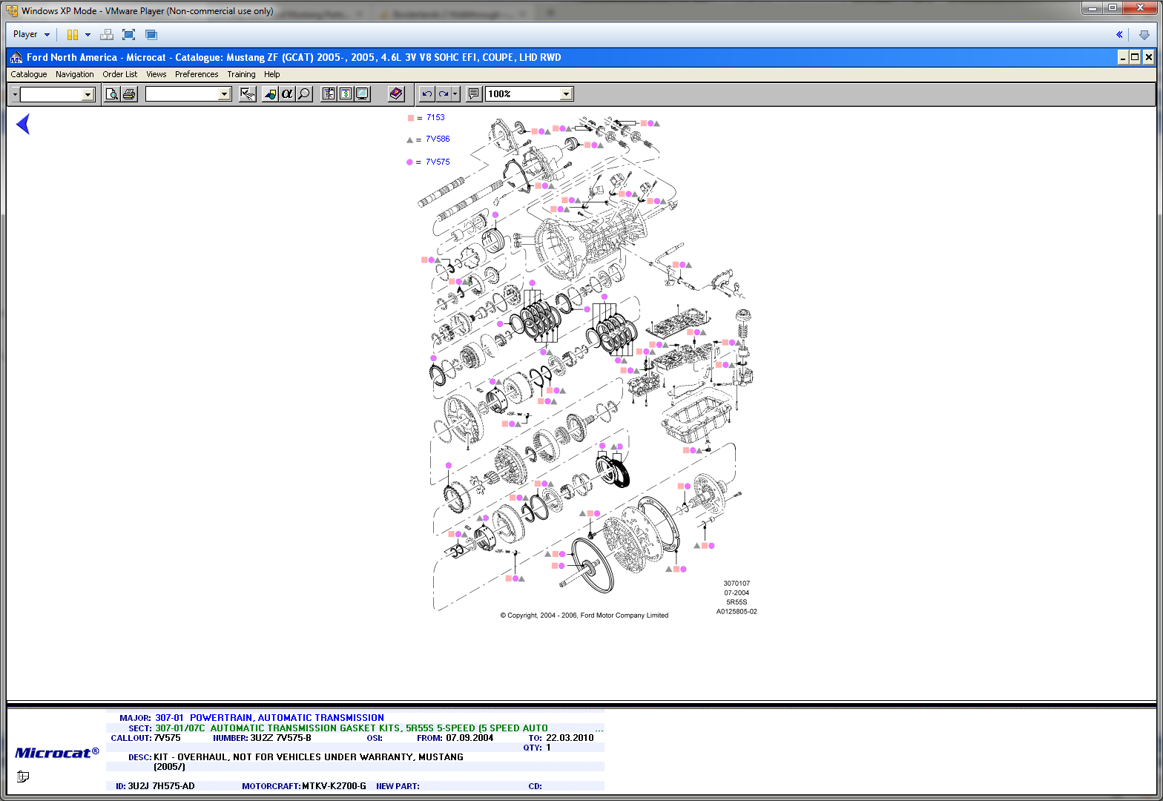Click the 7V586 legend link
The height and width of the screenshot is (801, 1163).
[438, 139]
